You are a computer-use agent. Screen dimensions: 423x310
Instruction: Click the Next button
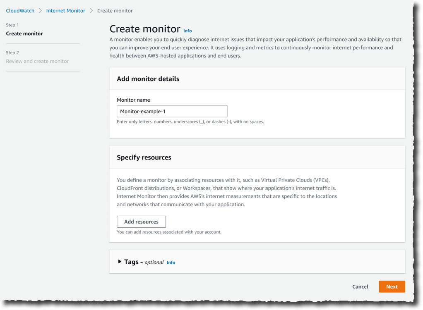(392, 286)
